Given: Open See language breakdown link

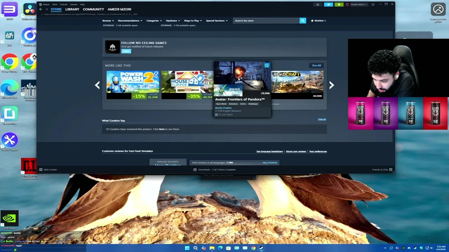Looking at the screenshot, I should [269, 152].
